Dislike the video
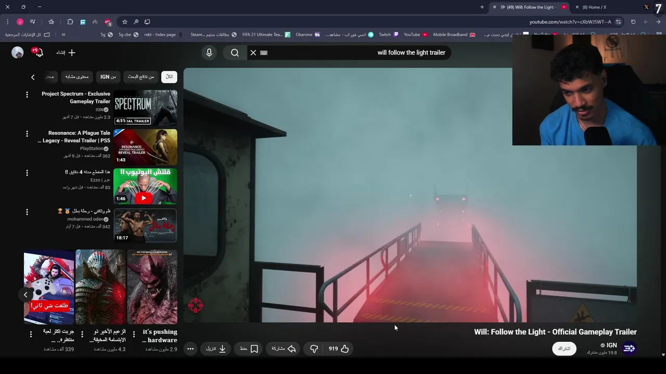 pyautogui.click(x=314, y=349)
